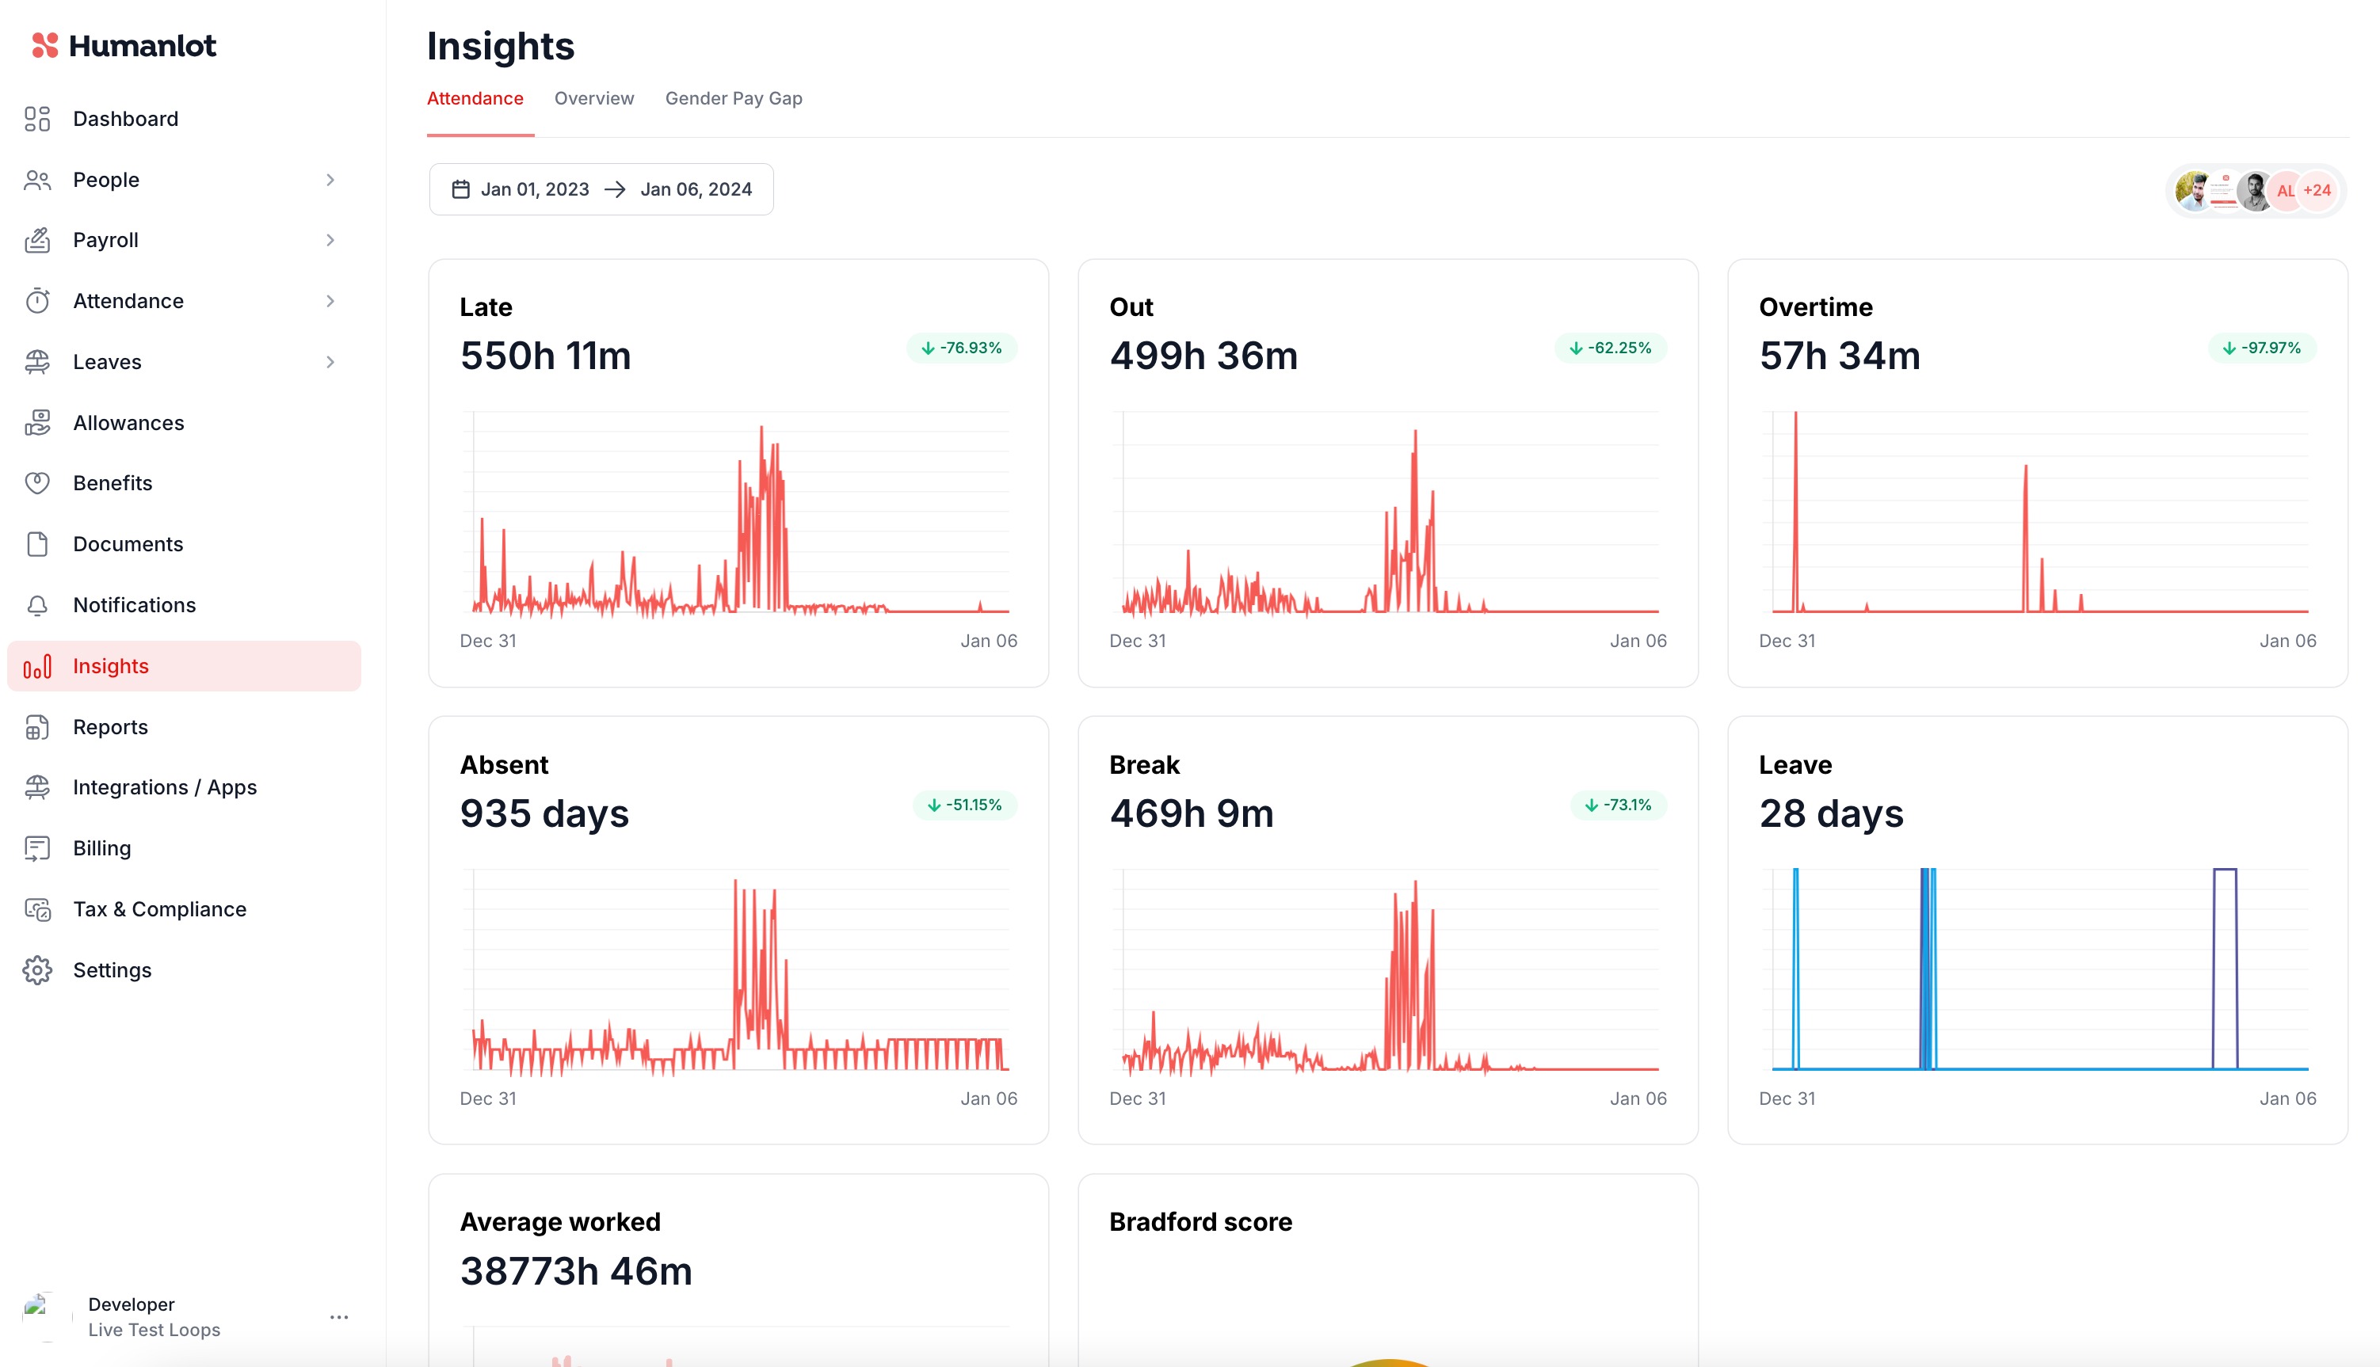Expand the Leaves submenu chevron

point(330,361)
